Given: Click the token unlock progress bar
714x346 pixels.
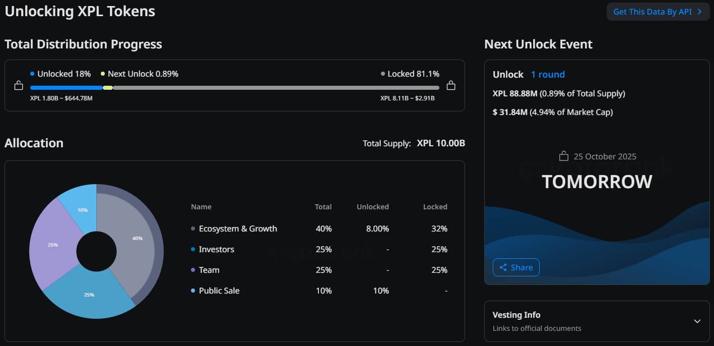Looking at the screenshot, I should point(234,87).
